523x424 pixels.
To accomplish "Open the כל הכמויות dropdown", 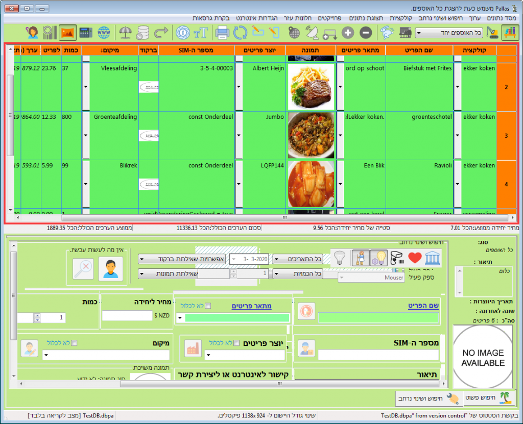I will (298, 274).
